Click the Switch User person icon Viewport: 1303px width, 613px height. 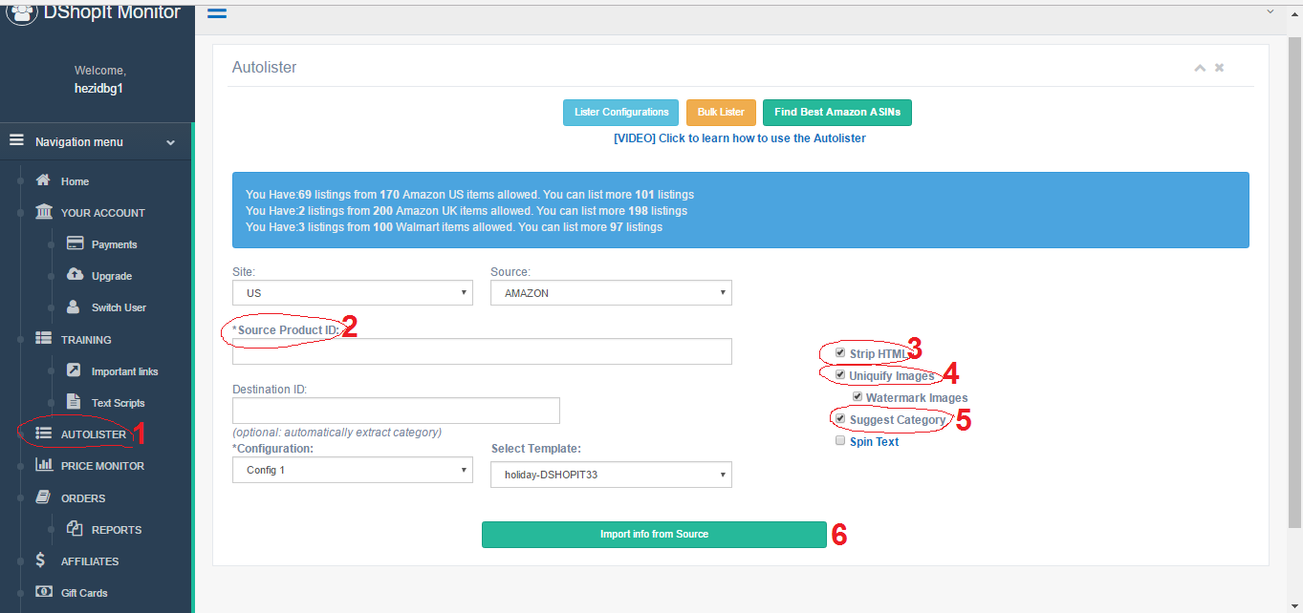click(x=74, y=306)
